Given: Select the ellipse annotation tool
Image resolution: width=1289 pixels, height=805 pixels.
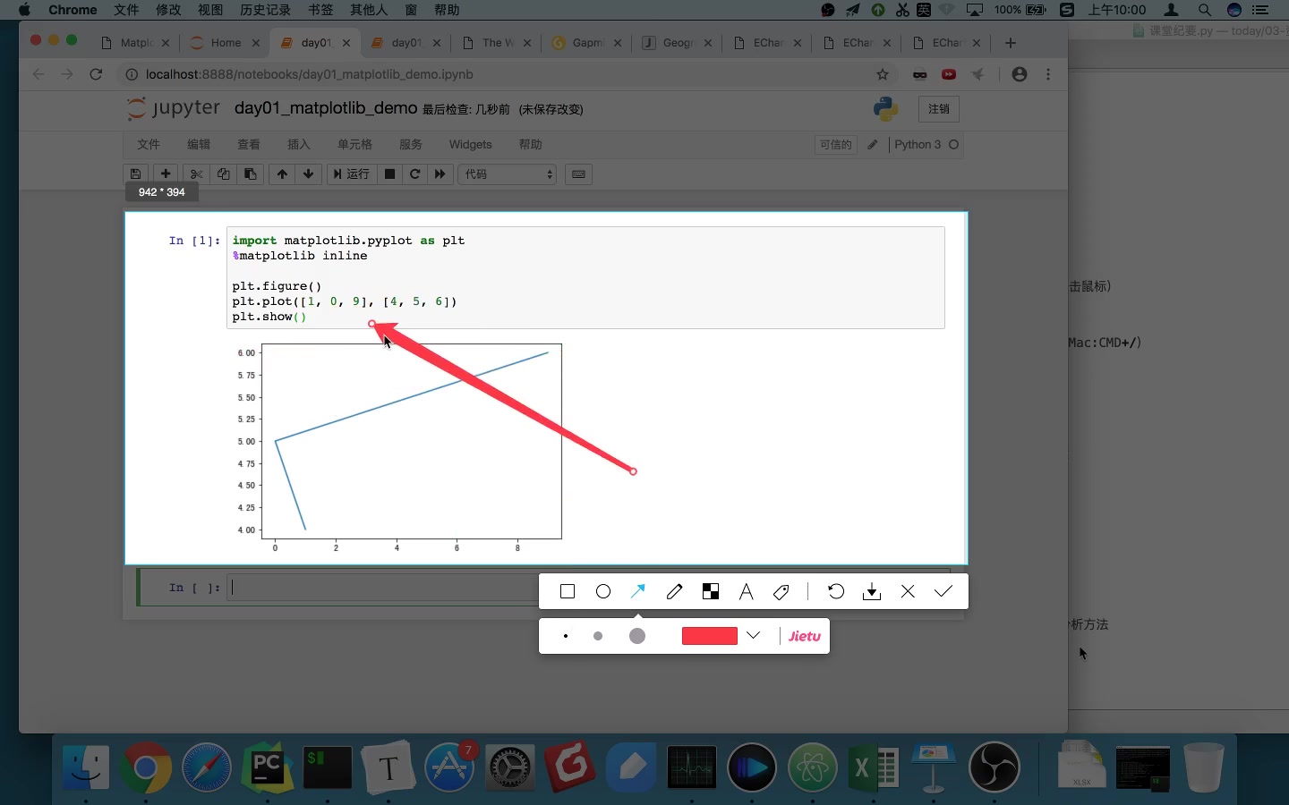Looking at the screenshot, I should pyautogui.click(x=602, y=591).
